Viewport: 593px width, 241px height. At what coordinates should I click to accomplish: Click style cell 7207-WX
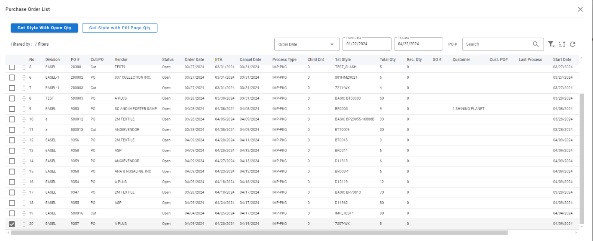(342, 224)
